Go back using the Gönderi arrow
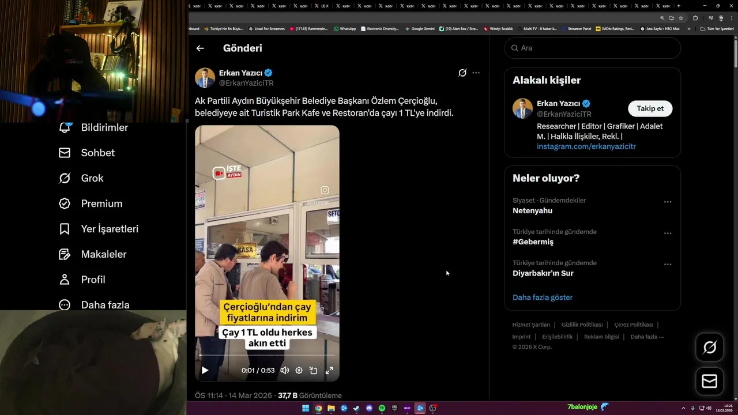Image resolution: width=738 pixels, height=415 pixels. click(200, 48)
